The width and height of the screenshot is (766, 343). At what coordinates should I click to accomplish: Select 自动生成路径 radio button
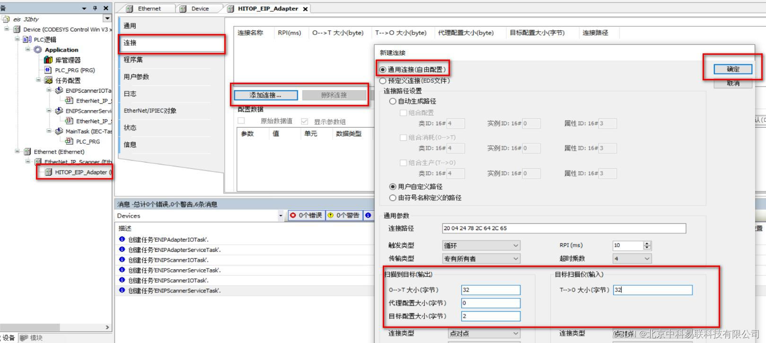[393, 101]
